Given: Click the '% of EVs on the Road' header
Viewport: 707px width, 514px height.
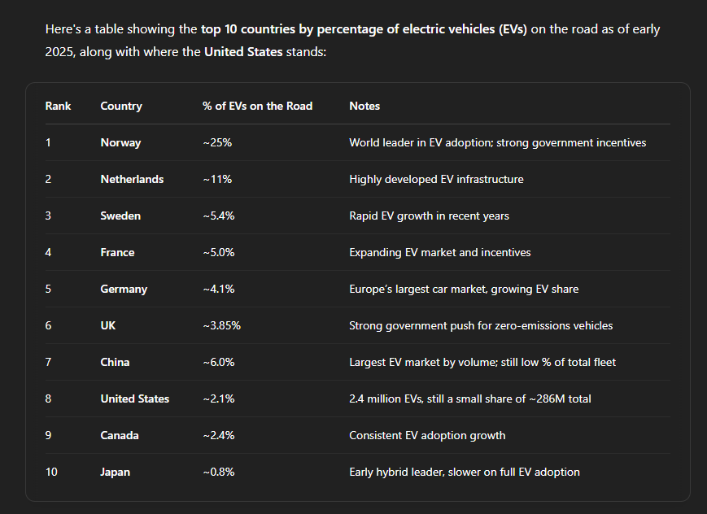Looking at the screenshot, I should point(257,106).
